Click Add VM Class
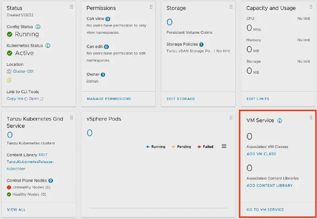 tap(261, 154)
